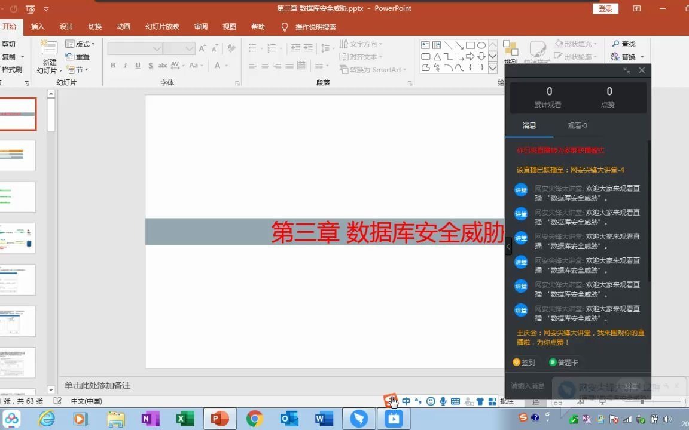Toggle italic formatting
Viewport: 689px width, 430px height.
click(125, 66)
